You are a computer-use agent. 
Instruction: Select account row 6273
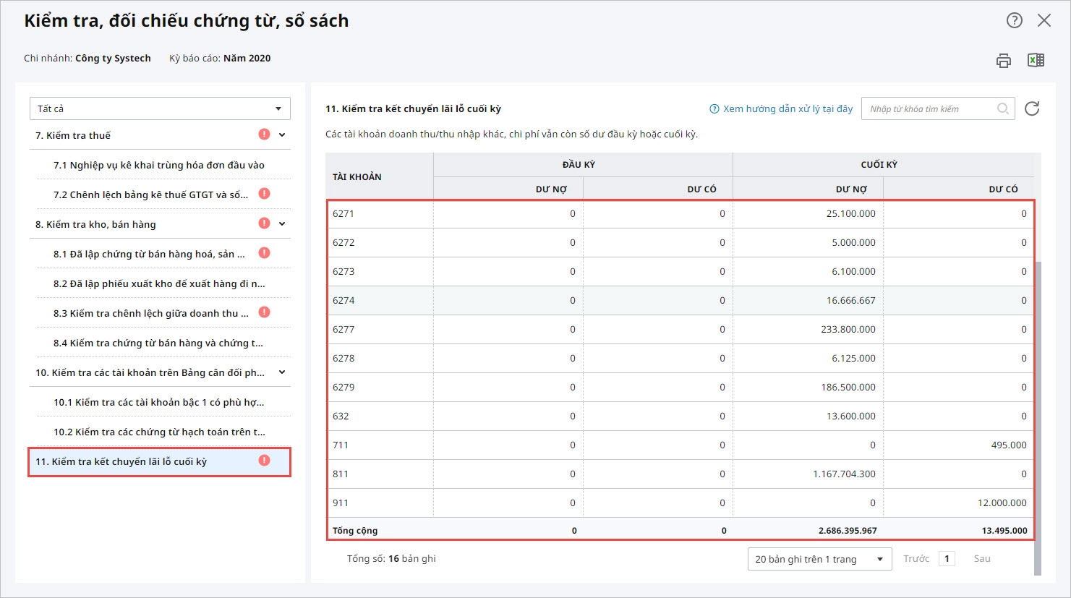680,271
